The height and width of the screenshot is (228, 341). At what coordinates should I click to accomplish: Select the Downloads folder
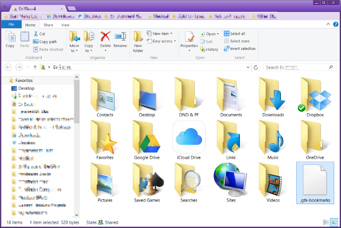tap(273, 97)
